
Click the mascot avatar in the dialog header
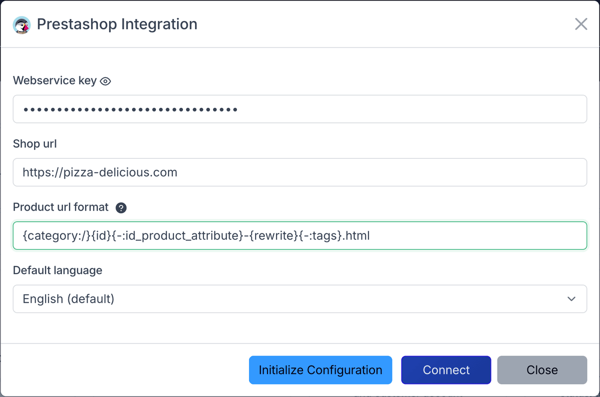click(x=22, y=24)
